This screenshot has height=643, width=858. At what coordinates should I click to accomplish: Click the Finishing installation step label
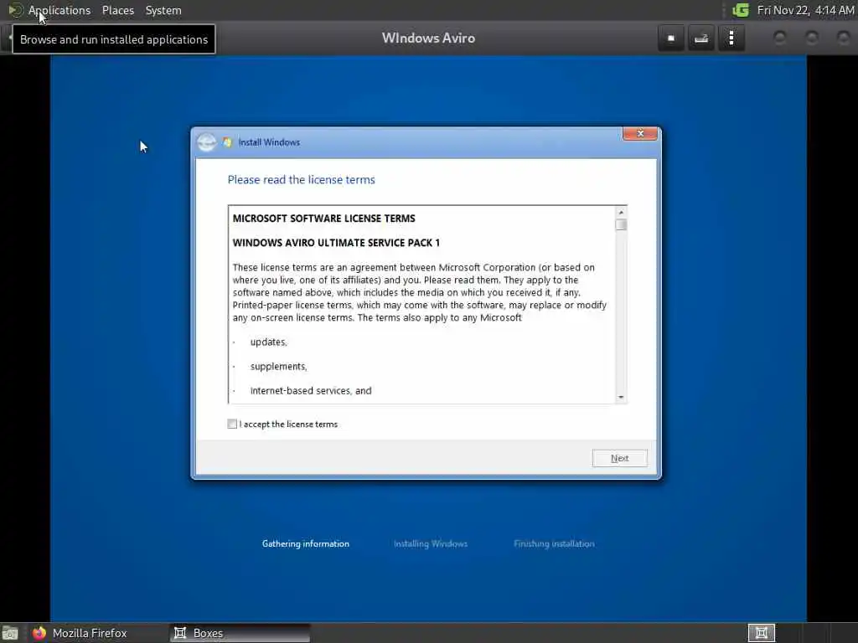pos(554,543)
